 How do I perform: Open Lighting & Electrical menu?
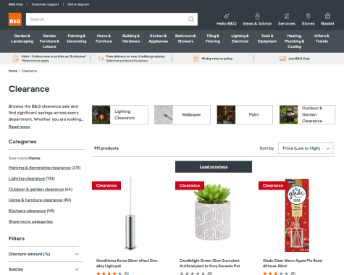click(x=240, y=38)
